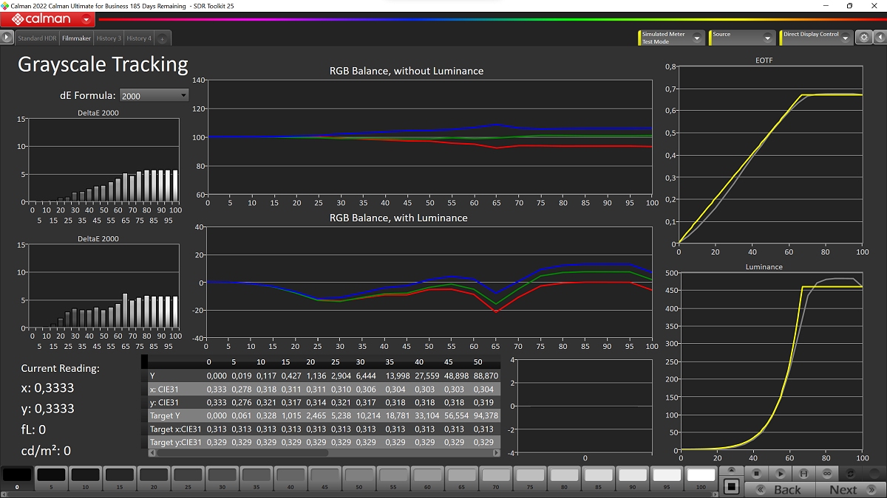887x498 pixels.
Task: Open the History 3 tab
Action: pos(108,38)
